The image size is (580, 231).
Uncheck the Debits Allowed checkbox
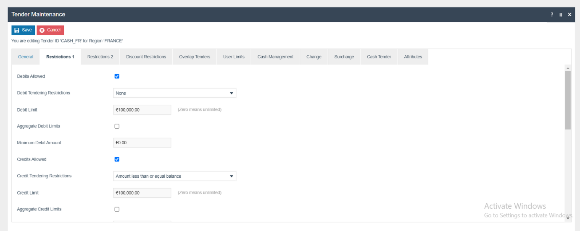click(117, 76)
